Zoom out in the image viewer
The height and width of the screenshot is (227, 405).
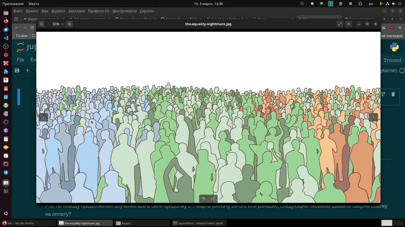click(x=41, y=24)
